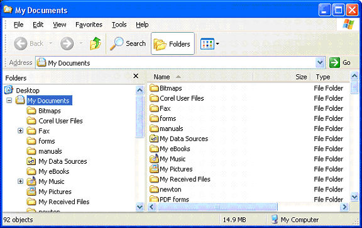The image size is (362, 228).
Task: Select Corel User Files in tree
Action: click(60, 121)
